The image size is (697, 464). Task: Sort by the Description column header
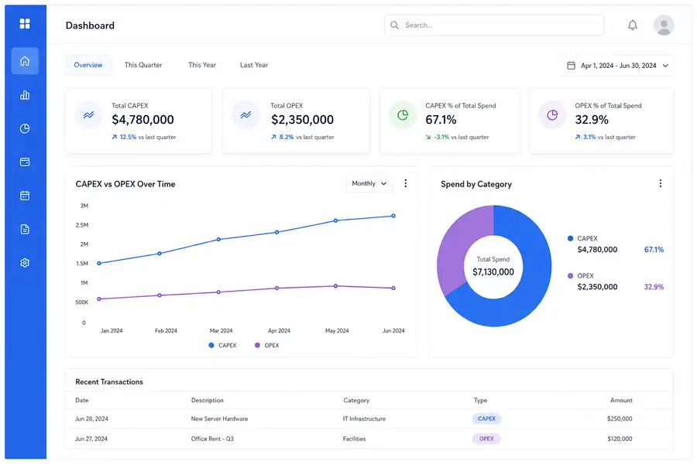[207, 400]
